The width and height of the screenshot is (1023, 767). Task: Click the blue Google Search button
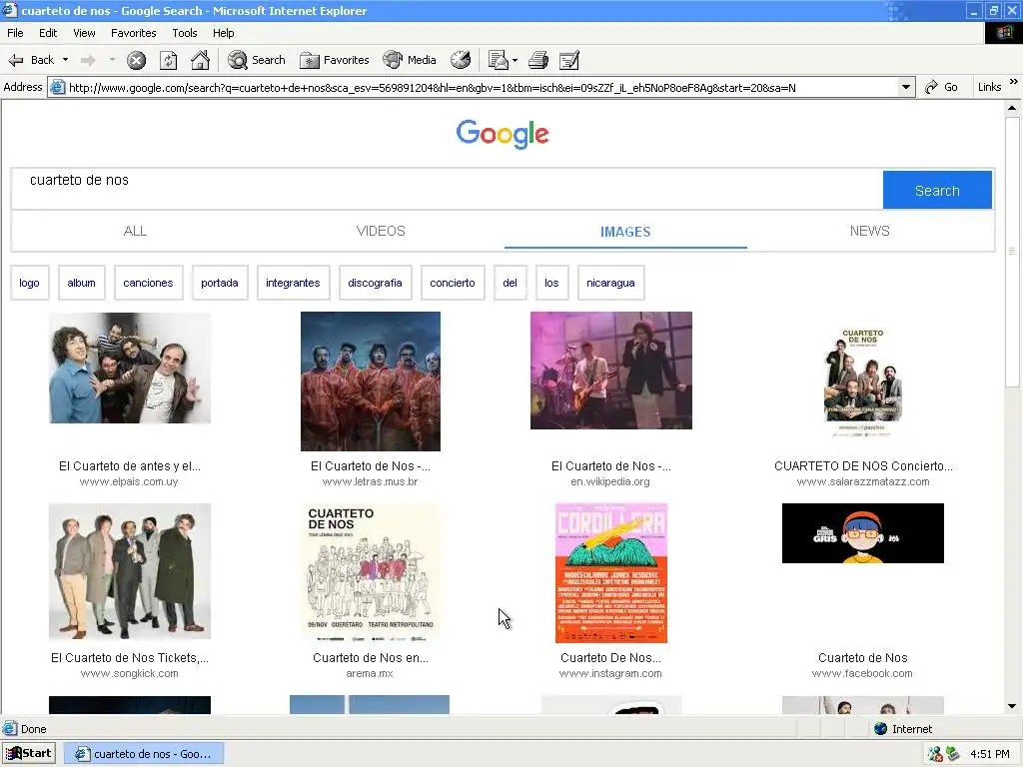[937, 191]
